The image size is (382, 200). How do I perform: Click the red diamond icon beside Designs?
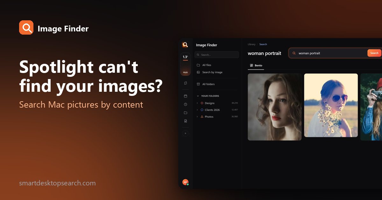[202, 103]
